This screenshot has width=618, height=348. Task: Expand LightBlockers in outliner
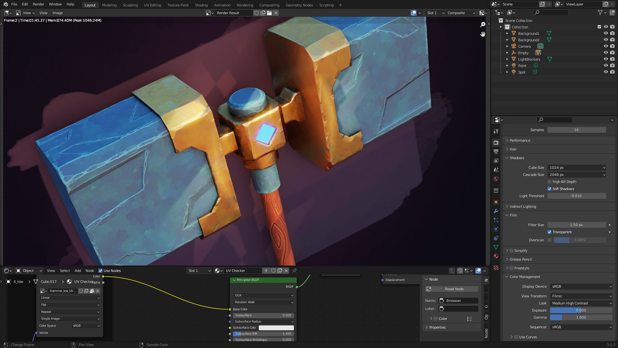[x=507, y=59]
